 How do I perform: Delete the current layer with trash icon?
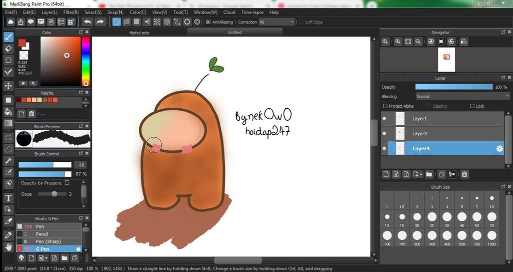pyautogui.click(x=464, y=174)
